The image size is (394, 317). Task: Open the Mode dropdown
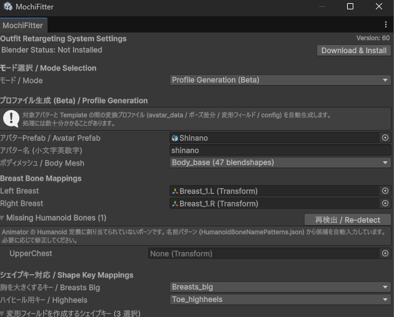coord(280,80)
